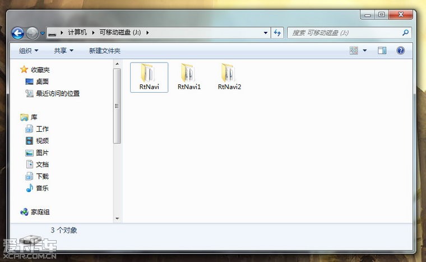Image resolution: width=426 pixels, height=262 pixels.
Task: Click the navigation pane scroll up arrow
Action: click(x=117, y=64)
